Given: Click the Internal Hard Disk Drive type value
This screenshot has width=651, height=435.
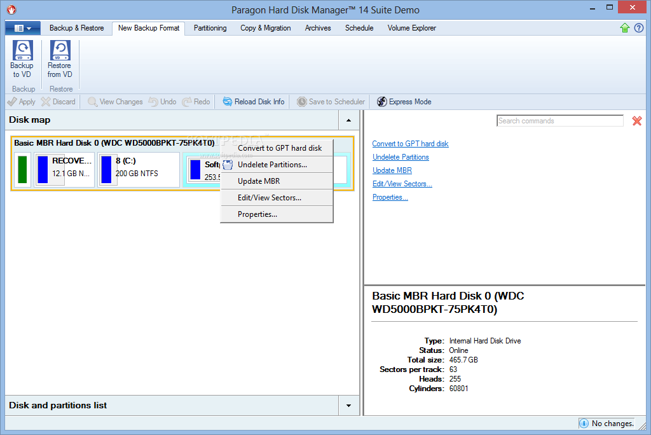Looking at the screenshot, I should [485, 341].
